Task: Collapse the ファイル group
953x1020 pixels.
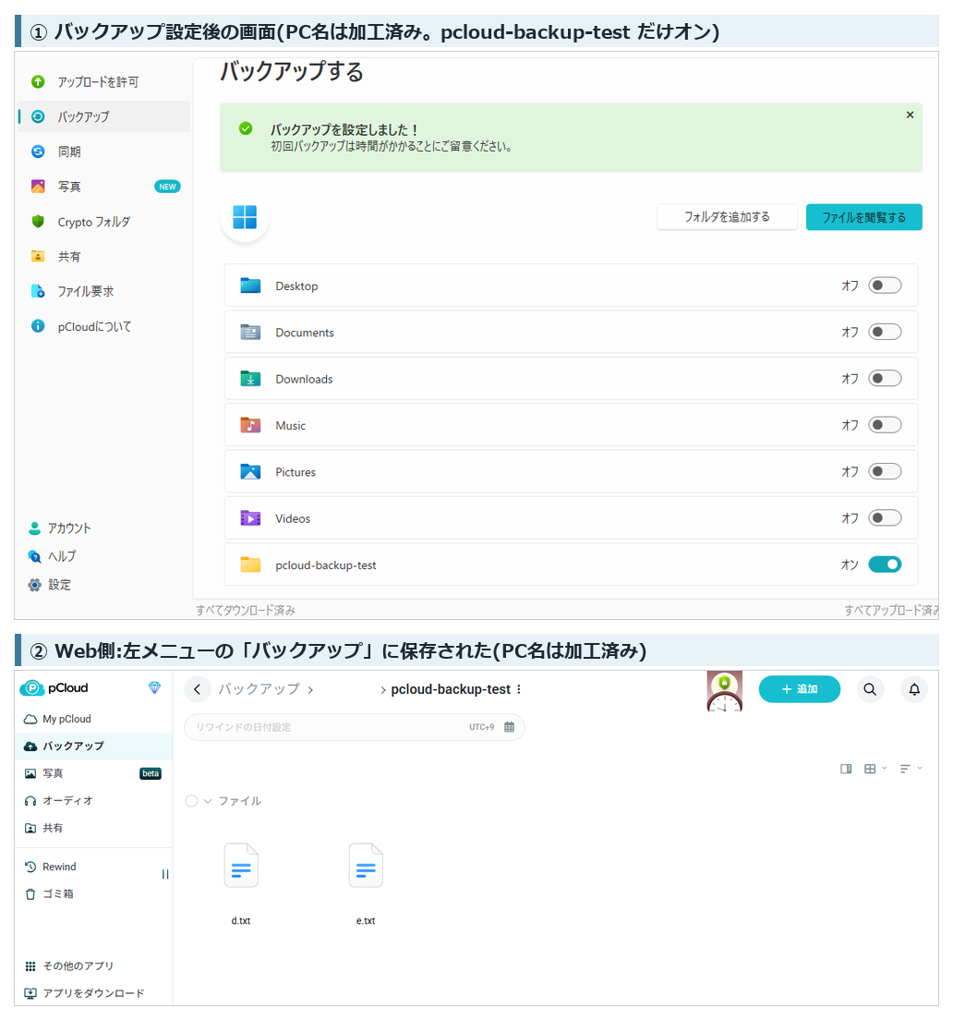Action: (208, 801)
